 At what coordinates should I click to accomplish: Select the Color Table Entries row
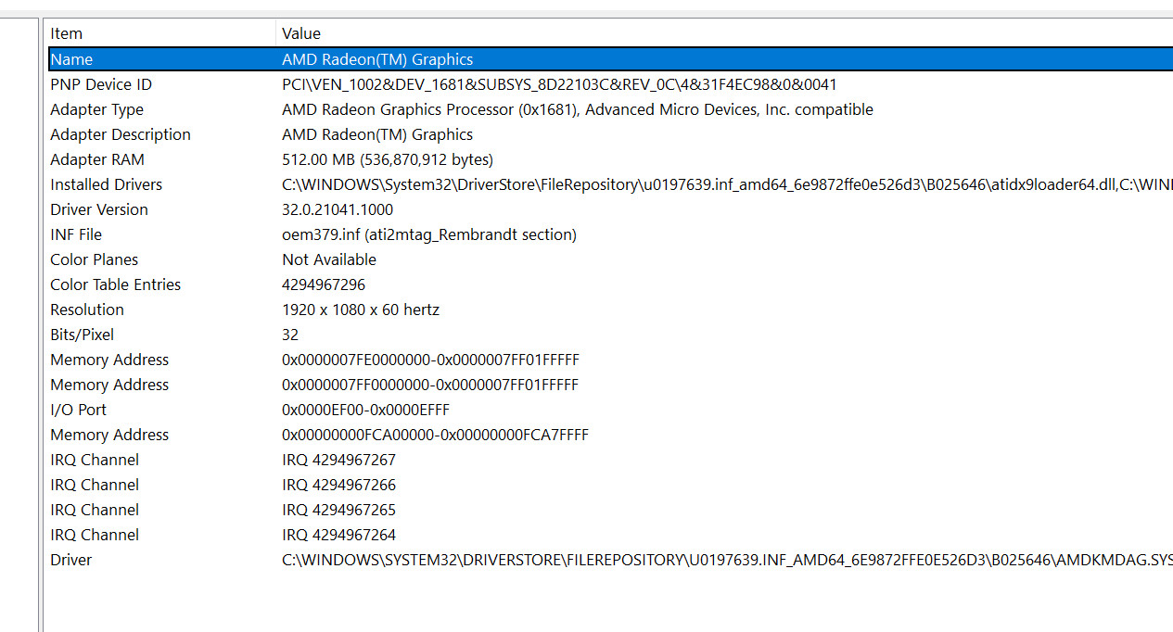point(610,284)
